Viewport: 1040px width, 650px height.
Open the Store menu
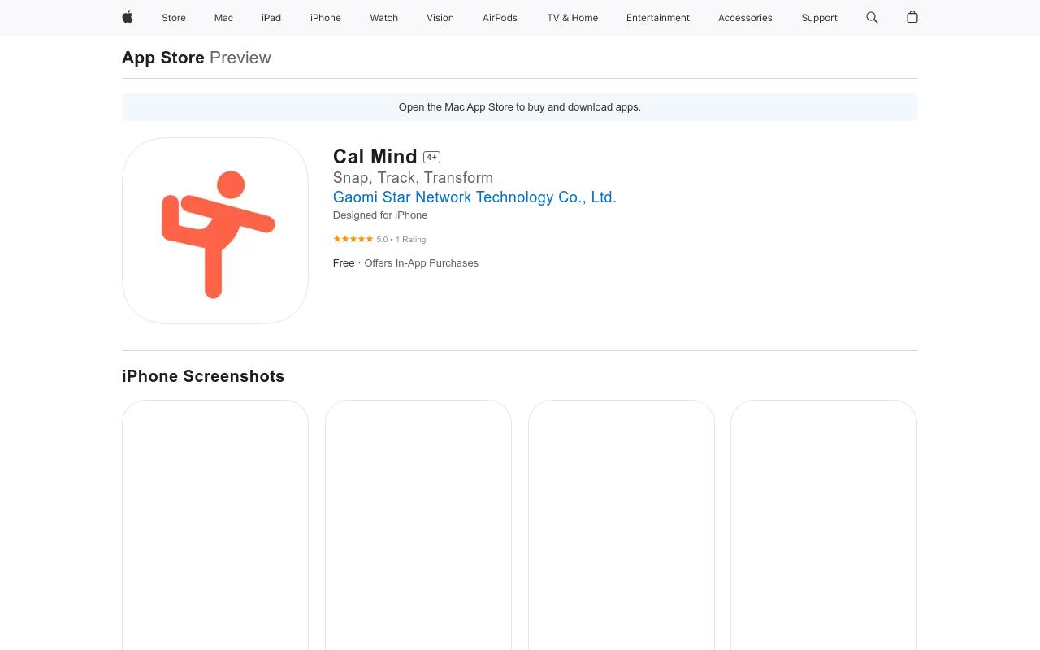pyautogui.click(x=174, y=18)
